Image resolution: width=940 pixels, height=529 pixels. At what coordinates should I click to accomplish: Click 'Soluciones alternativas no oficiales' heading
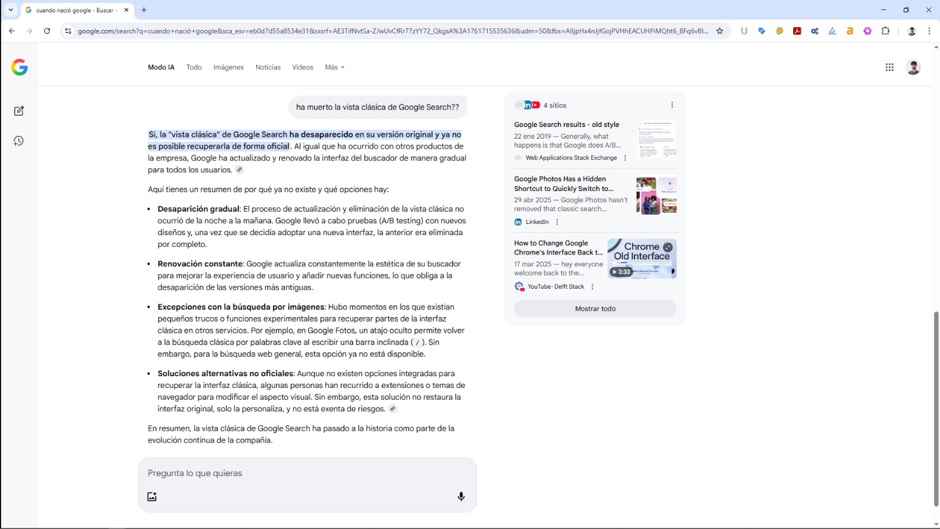[226, 374]
